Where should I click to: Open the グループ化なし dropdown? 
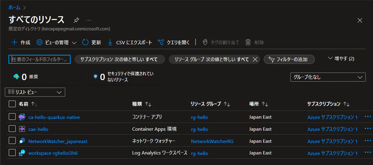coord(328,77)
